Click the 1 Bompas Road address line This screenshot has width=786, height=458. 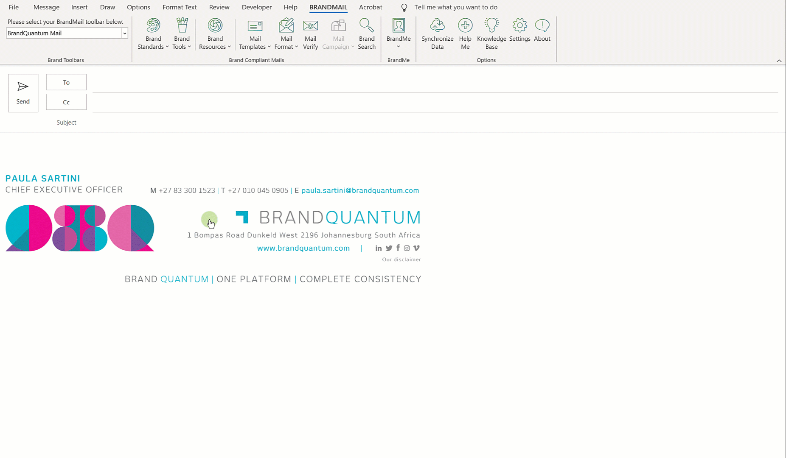304,235
